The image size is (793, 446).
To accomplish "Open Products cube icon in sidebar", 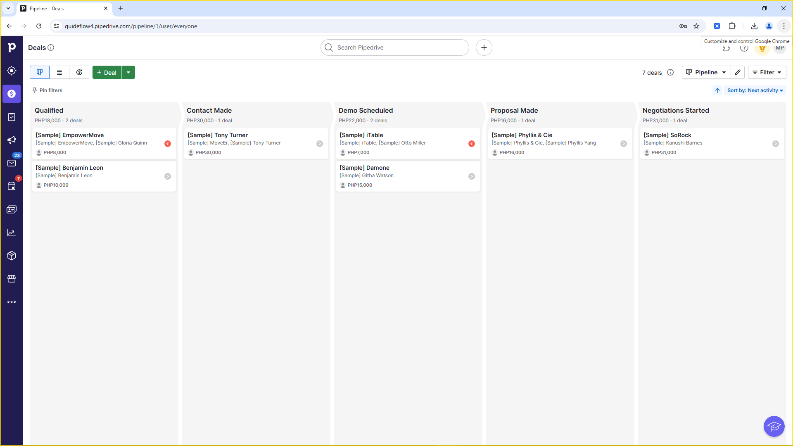I will tap(12, 256).
